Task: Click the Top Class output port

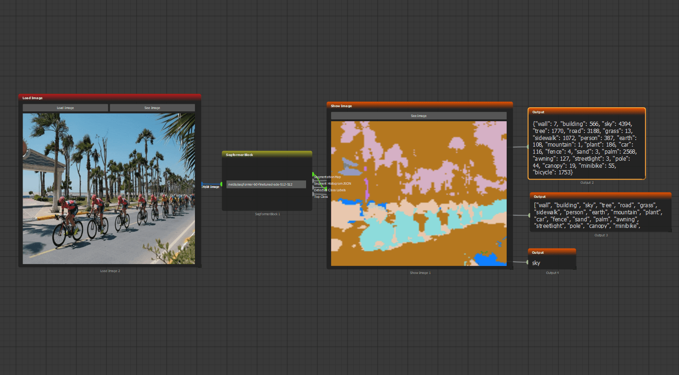Action: (313, 194)
